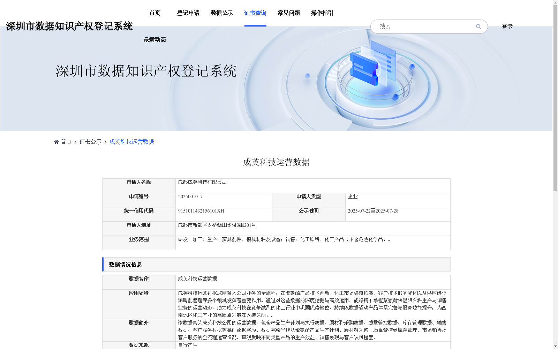
Task: Click the 申请人名称 row label
Action: (x=139, y=182)
